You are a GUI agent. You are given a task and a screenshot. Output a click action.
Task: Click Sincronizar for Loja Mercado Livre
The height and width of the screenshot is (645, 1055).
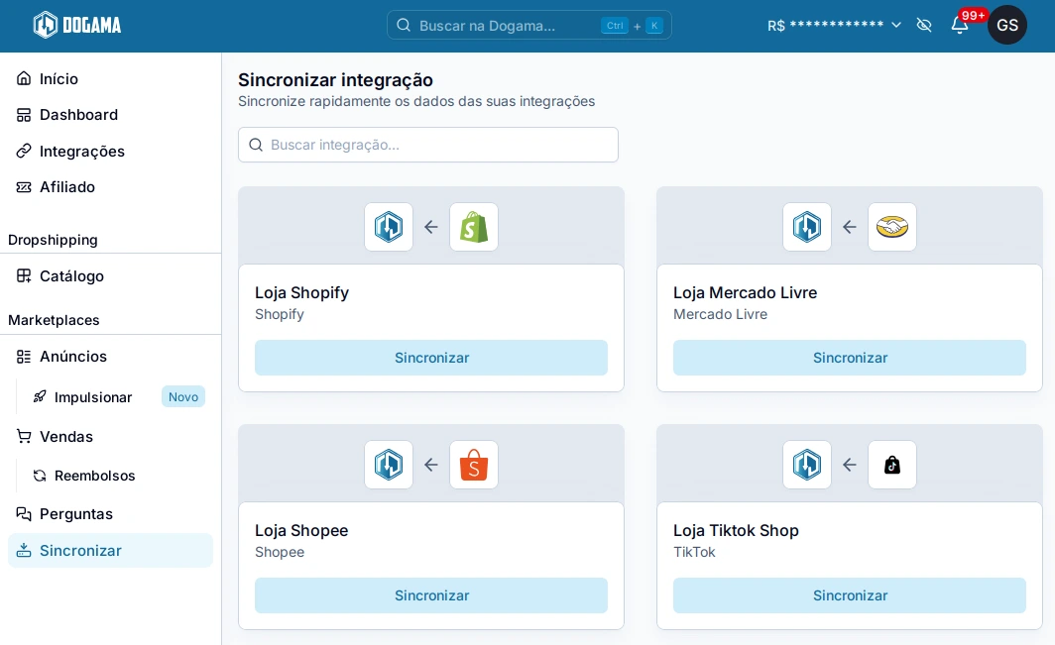tap(850, 358)
